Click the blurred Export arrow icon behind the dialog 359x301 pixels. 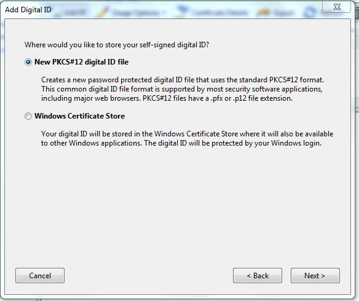coord(264,12)
